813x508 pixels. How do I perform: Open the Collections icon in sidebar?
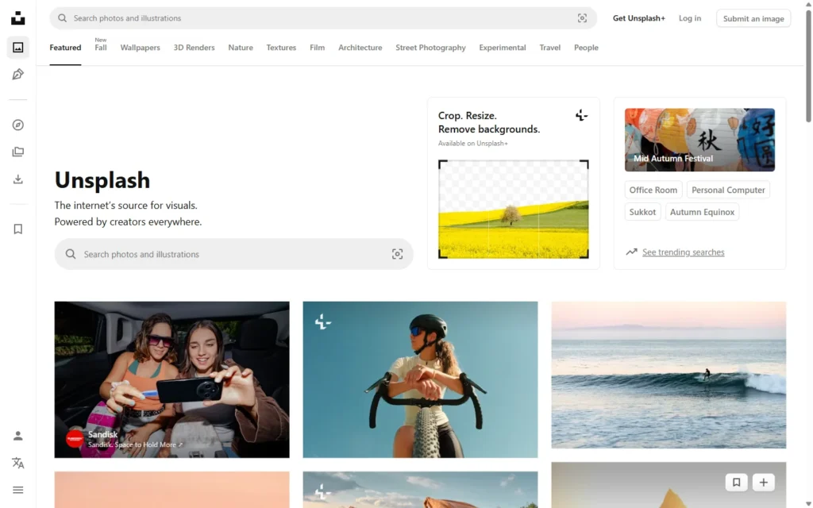click(x=17, y=152)
